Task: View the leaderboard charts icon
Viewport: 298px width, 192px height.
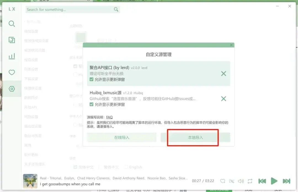Action: tap(12, 56)
